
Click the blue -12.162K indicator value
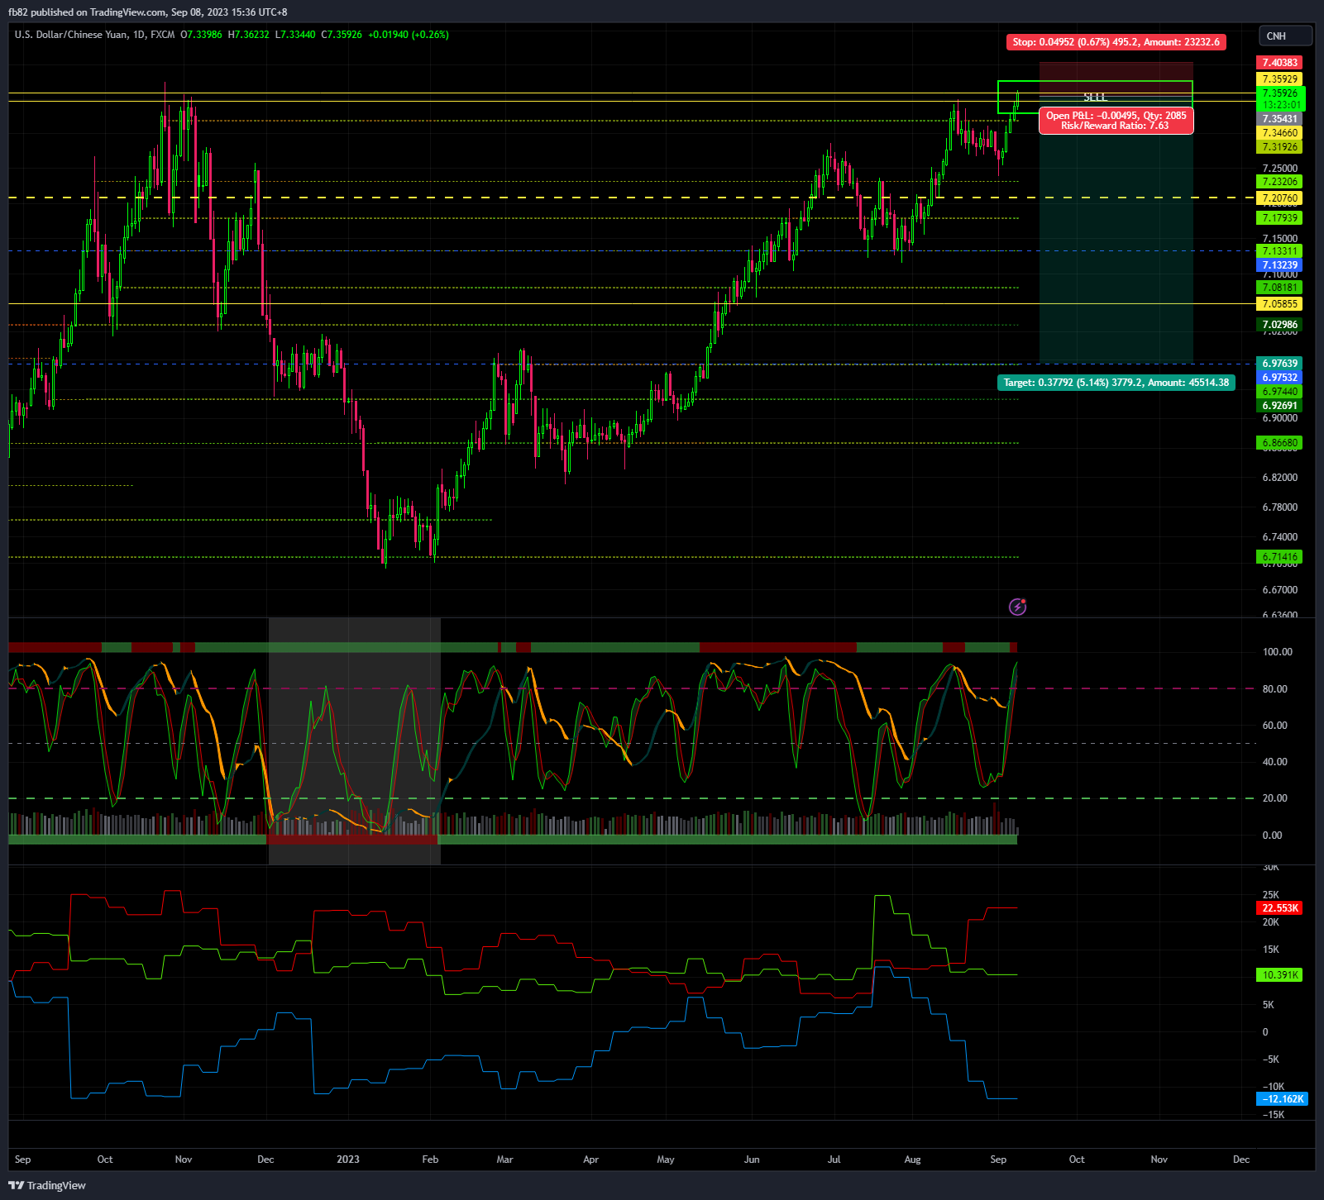tap(1283, 1099)
